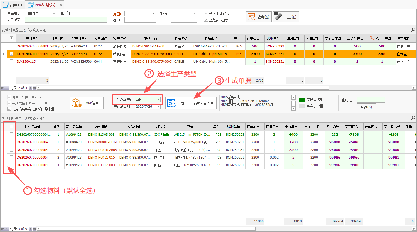Toggle select-all checkbox in lower grid header
This screenshot has width=417, height=232.
pos(11,126)
